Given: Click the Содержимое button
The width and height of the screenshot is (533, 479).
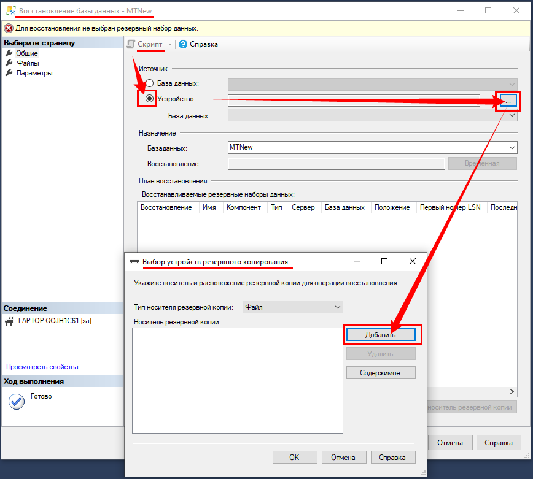Looking at the screenshot, I should click(381, 372).
